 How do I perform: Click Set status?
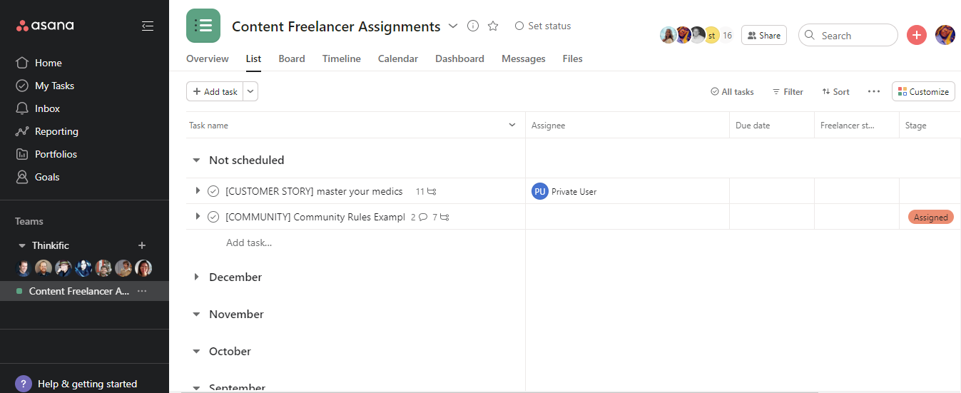click(543, 26)
